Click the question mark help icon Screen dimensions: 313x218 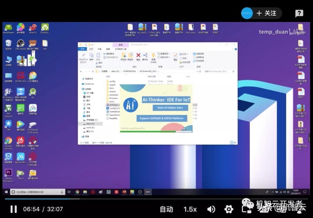coord(299,13)
